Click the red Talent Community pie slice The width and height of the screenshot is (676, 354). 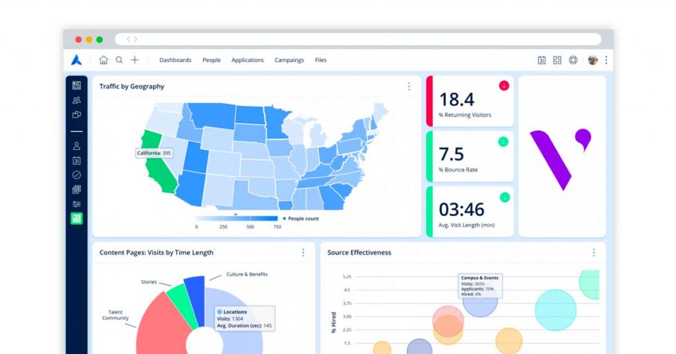point(162,328)
